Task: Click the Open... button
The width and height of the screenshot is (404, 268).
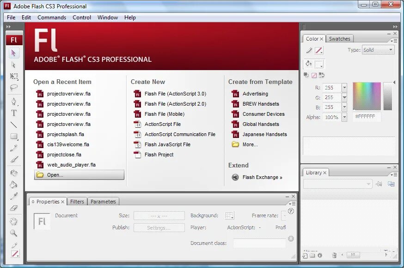Action: pyautogui.click(x=79, y=175)
